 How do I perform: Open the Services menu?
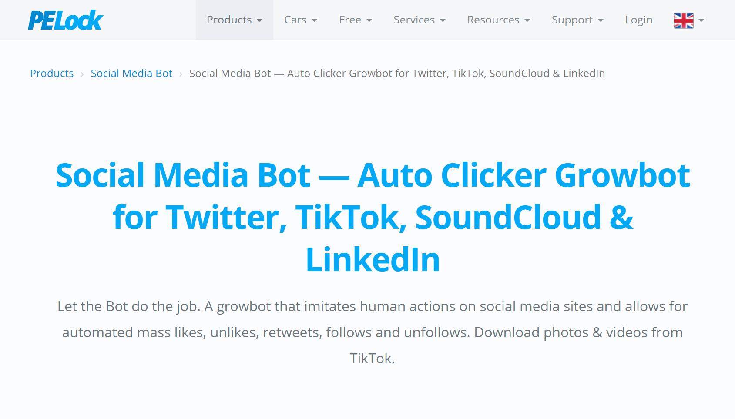[414, 20]
